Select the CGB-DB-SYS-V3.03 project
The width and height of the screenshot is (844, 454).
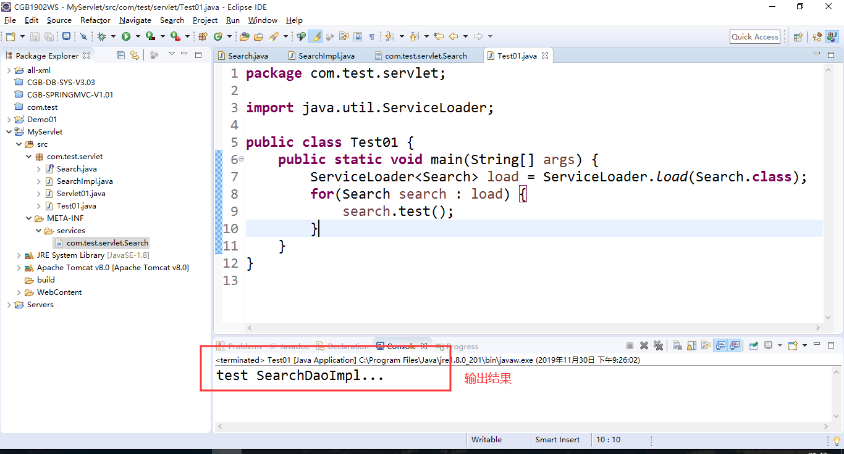(x=61, y=82)
